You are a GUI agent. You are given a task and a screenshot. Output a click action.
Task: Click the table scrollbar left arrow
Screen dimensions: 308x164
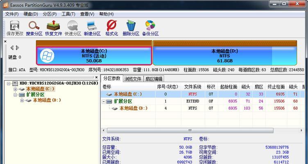(104, 130)
